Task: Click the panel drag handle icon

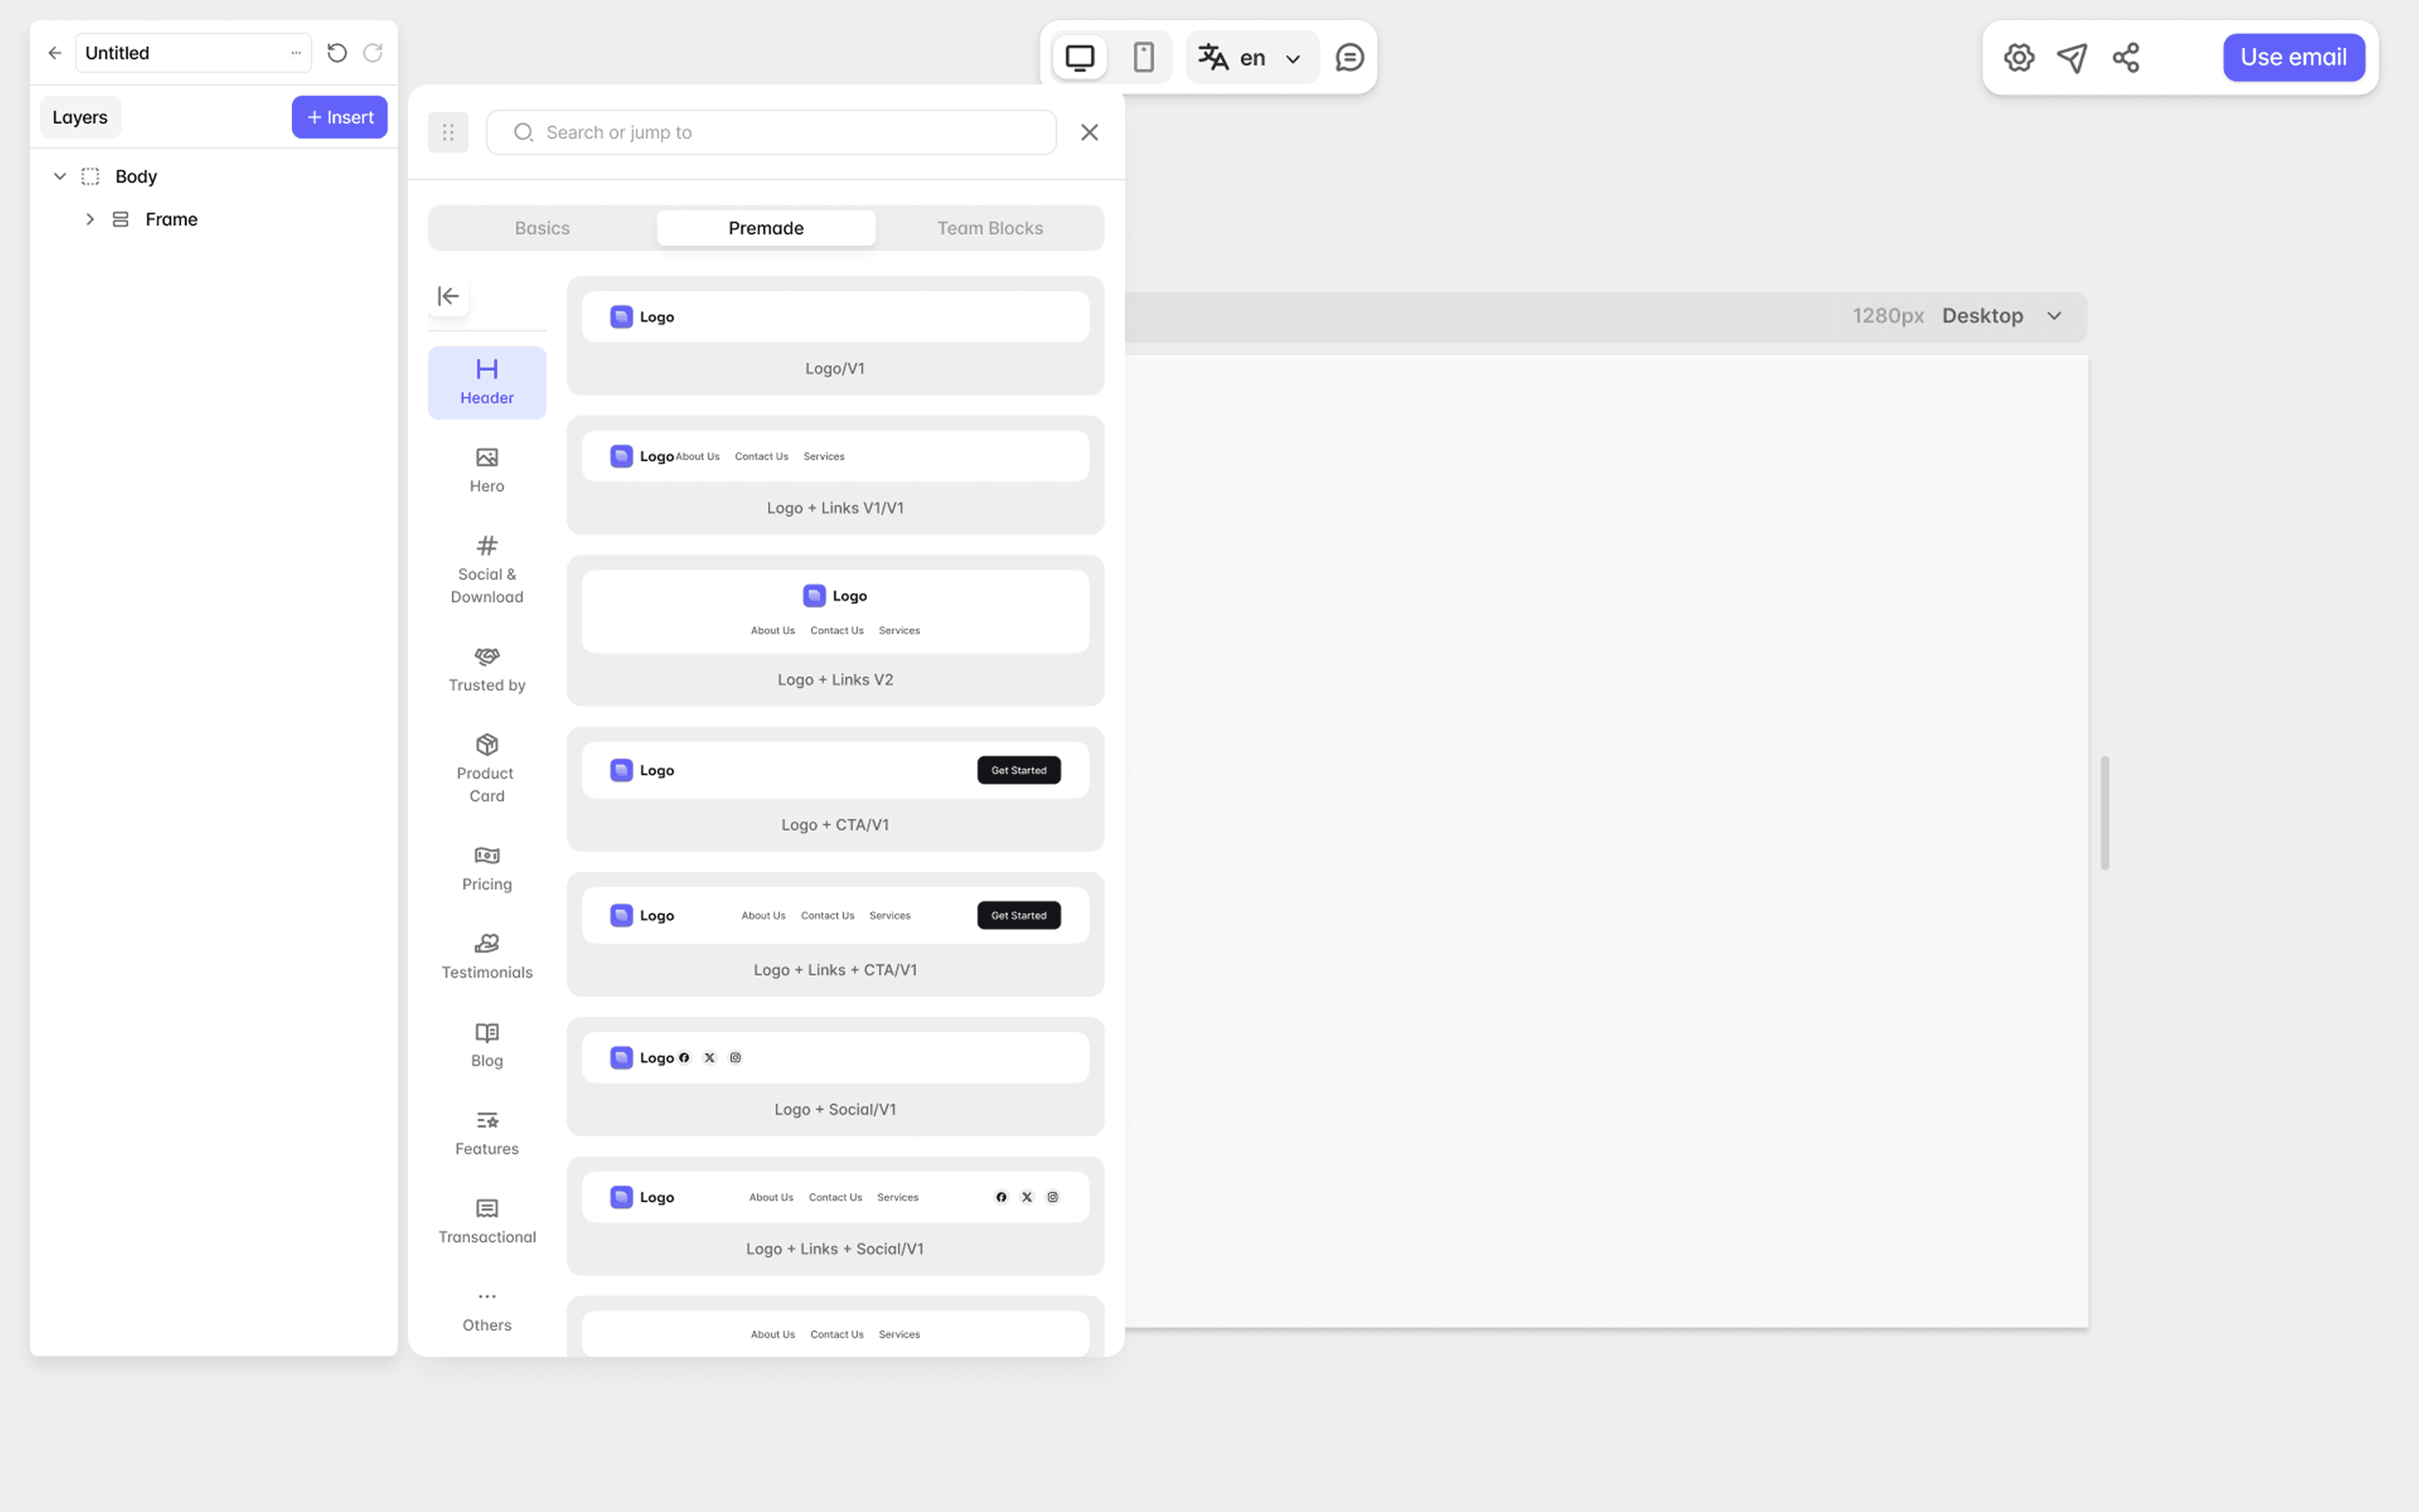Action: click(448, 132)
